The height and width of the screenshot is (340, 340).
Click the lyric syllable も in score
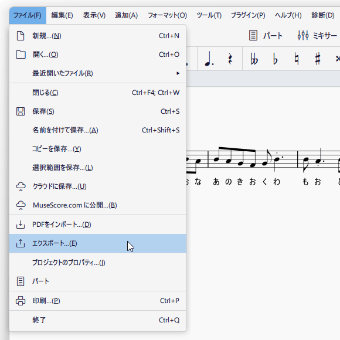[305, 182]
